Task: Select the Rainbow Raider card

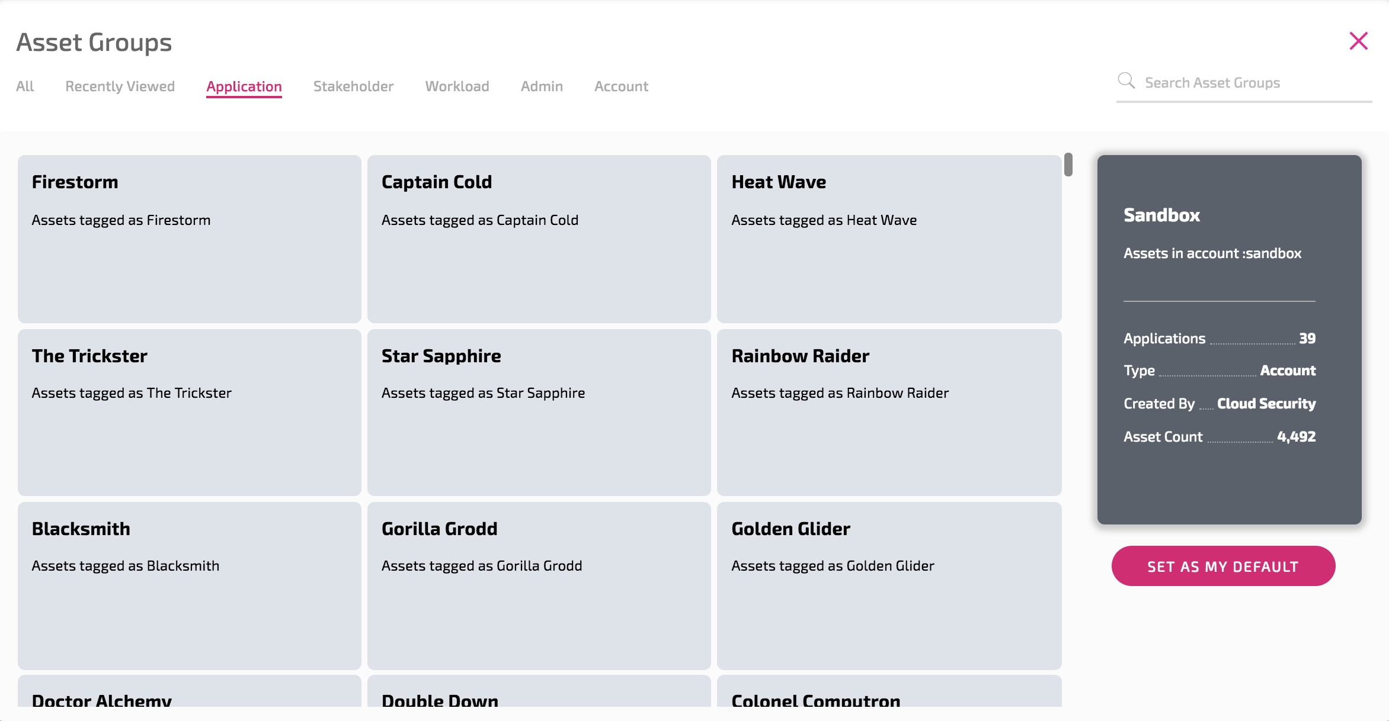Action: point(889,412)
